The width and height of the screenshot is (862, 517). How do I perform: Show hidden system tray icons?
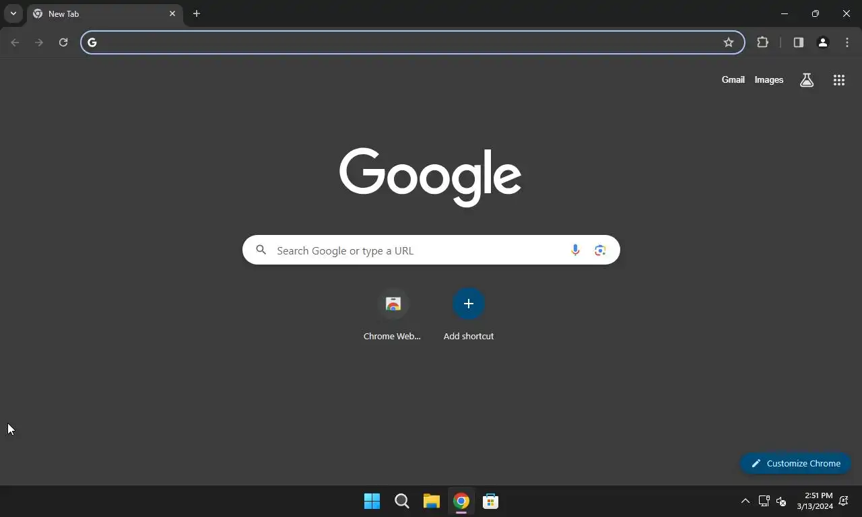coord(745,501)
